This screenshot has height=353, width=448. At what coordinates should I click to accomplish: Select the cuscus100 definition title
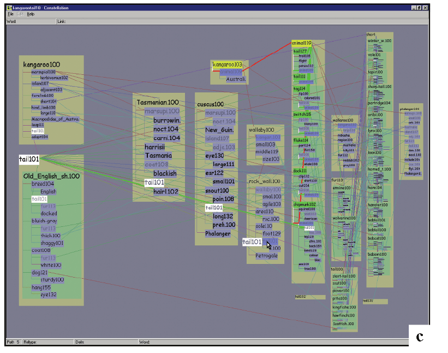pyautogui.click(x=210, y=104)
